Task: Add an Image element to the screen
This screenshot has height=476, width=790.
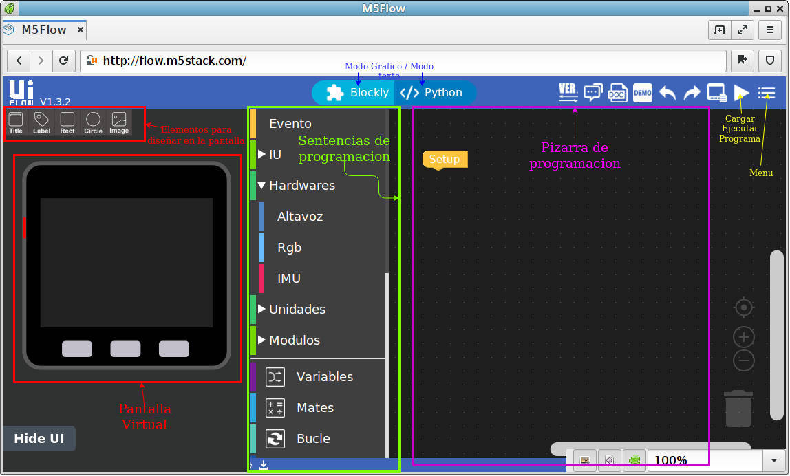Action: 119,123
